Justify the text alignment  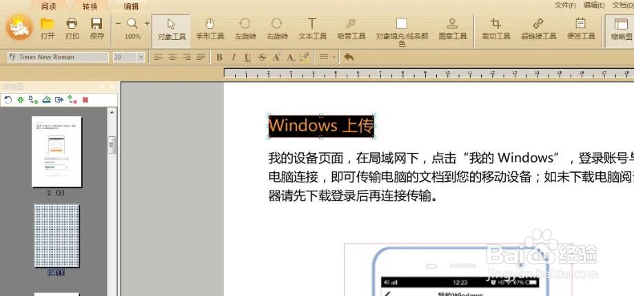[201, 57]
